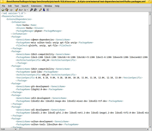Open the Extensions menu
The height and width of the screenshot is (131, 152).
pyautogui.click(x=36, y=6)
